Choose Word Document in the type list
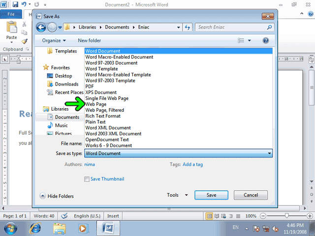Image resolution: width=315 pixels, height=236 pixels. (x=178, y=51)
